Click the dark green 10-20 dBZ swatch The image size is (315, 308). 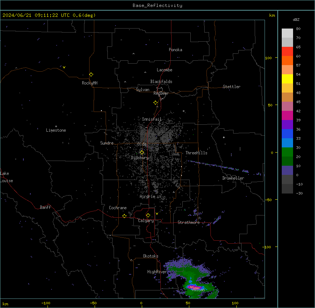point(287,161)
